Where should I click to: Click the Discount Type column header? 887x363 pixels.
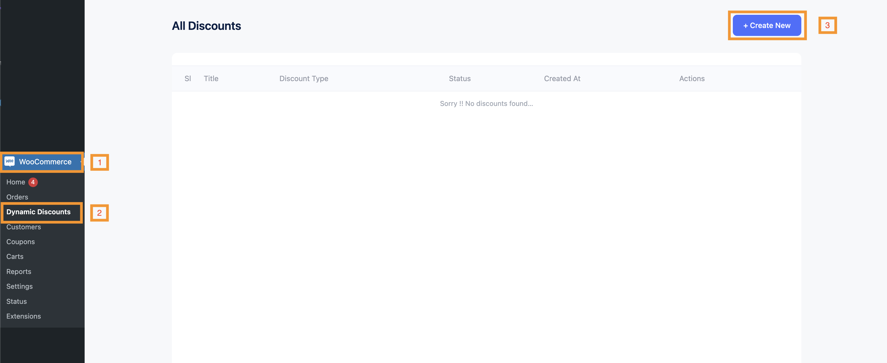click(303, 78)
